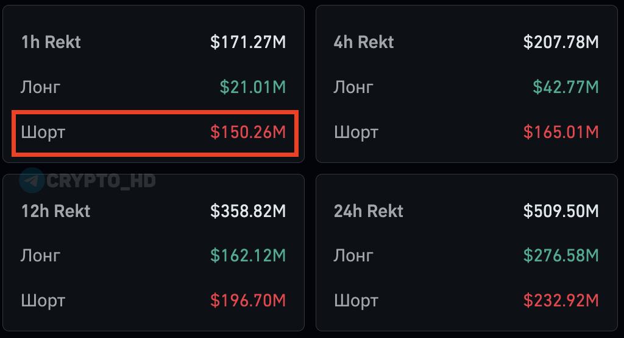624x338 pixels.
Task: Open the 4h Rekt card title
Action: (364, 42)
